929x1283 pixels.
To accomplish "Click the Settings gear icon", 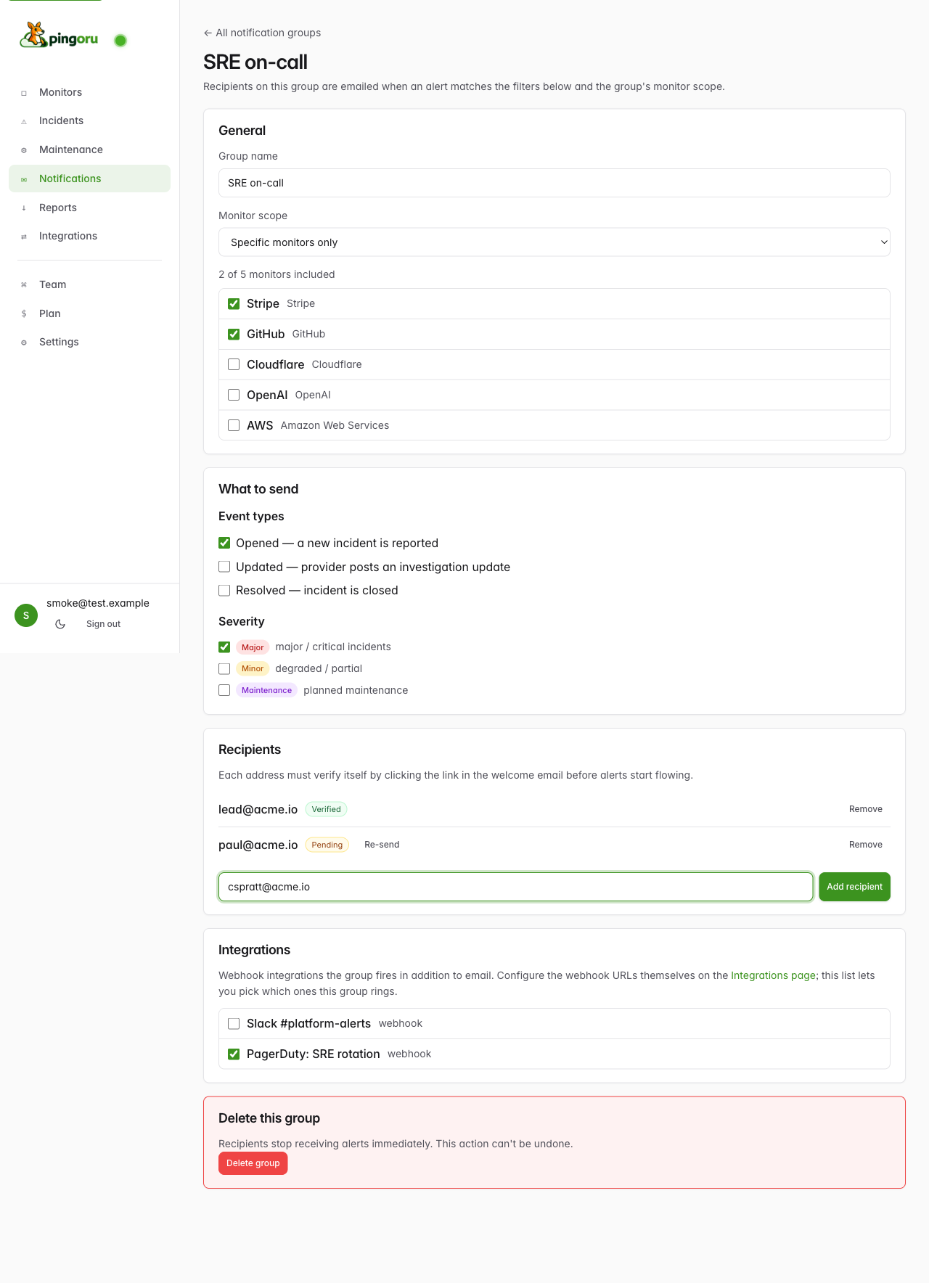I will (x=24, y=343).
